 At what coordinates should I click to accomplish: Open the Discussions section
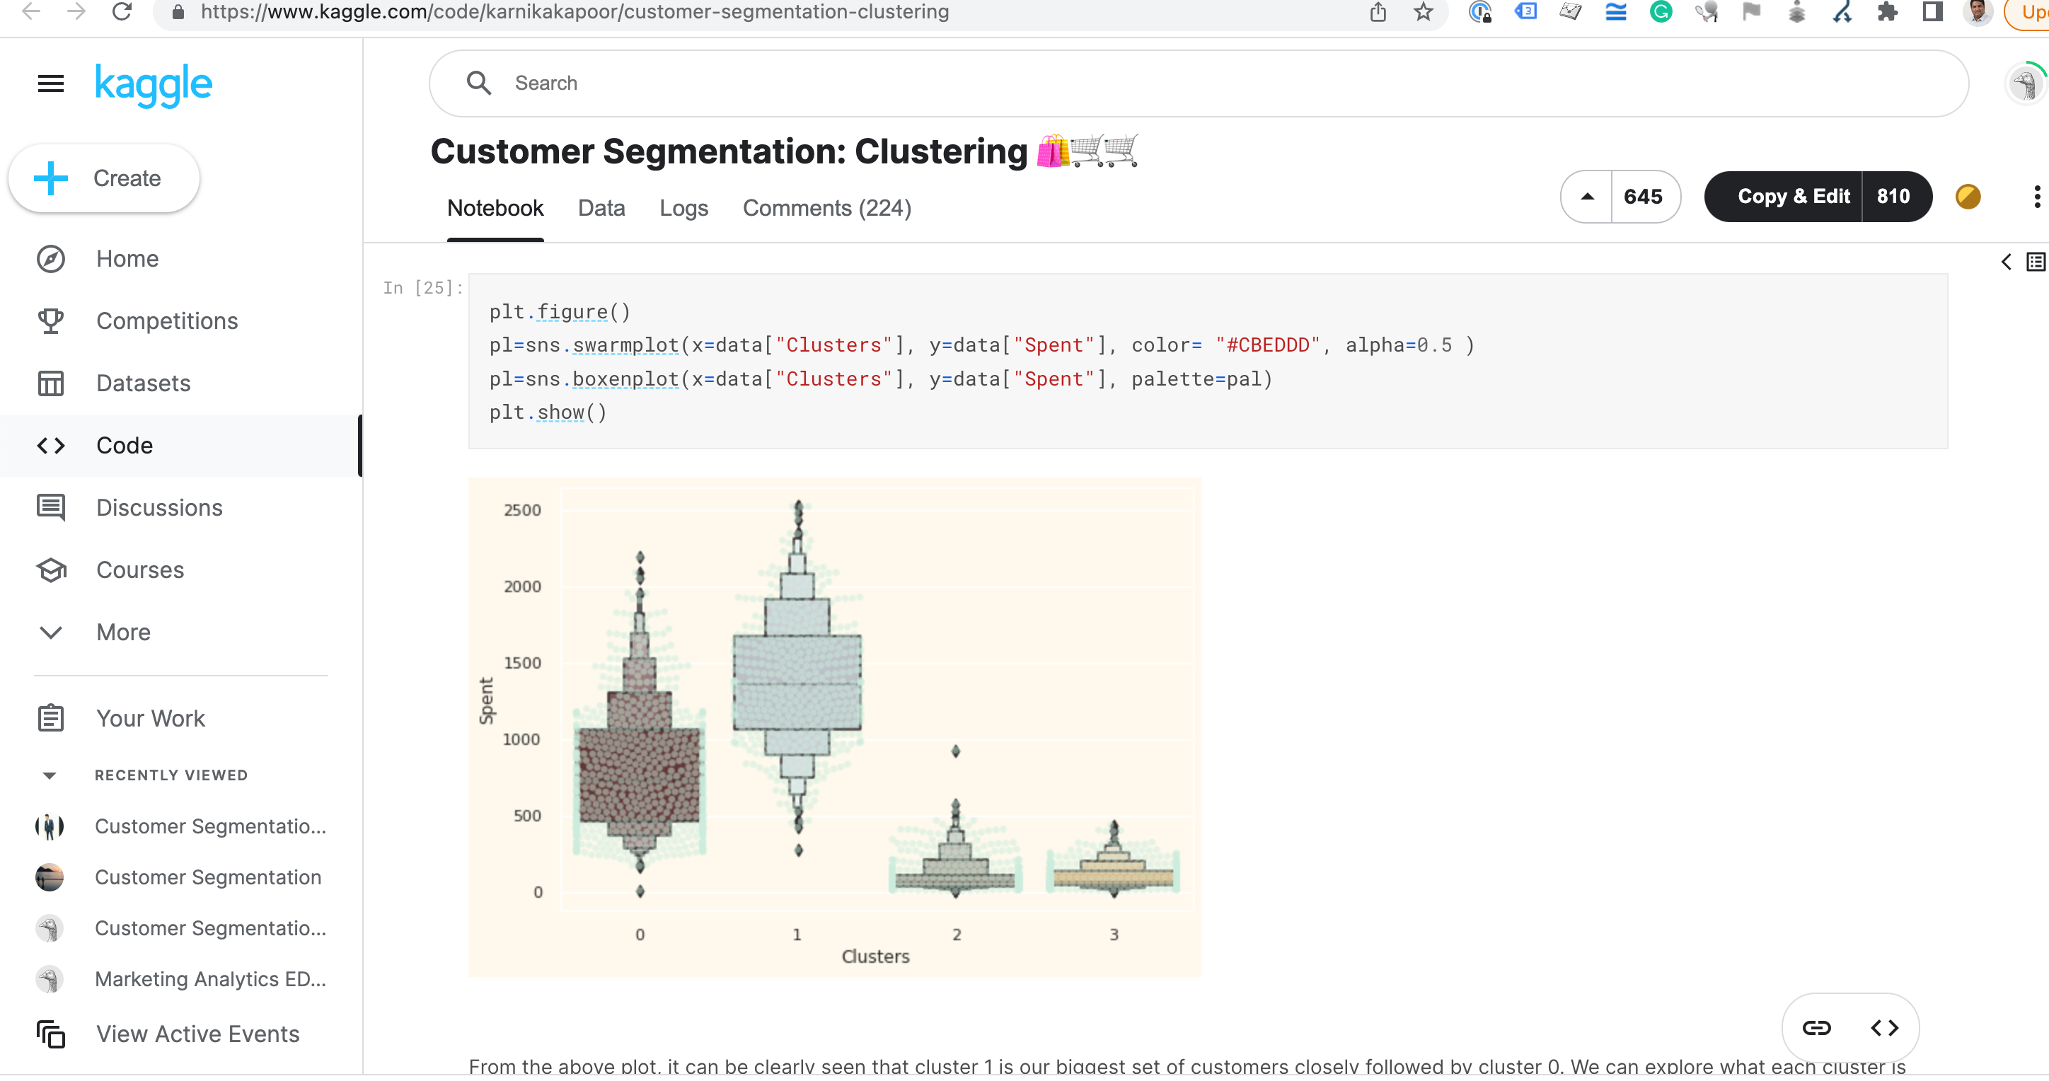coord(158,507)
